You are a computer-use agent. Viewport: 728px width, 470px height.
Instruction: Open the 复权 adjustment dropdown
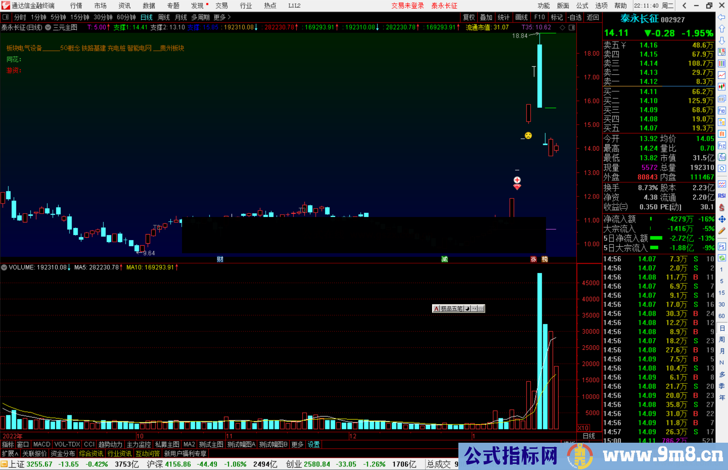[x=469, y=17]
